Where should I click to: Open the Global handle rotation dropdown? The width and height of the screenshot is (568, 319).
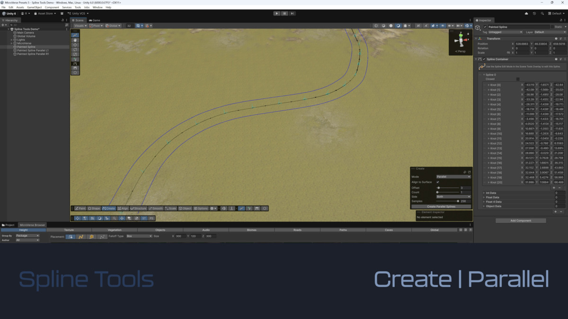[x=113, y=26]
